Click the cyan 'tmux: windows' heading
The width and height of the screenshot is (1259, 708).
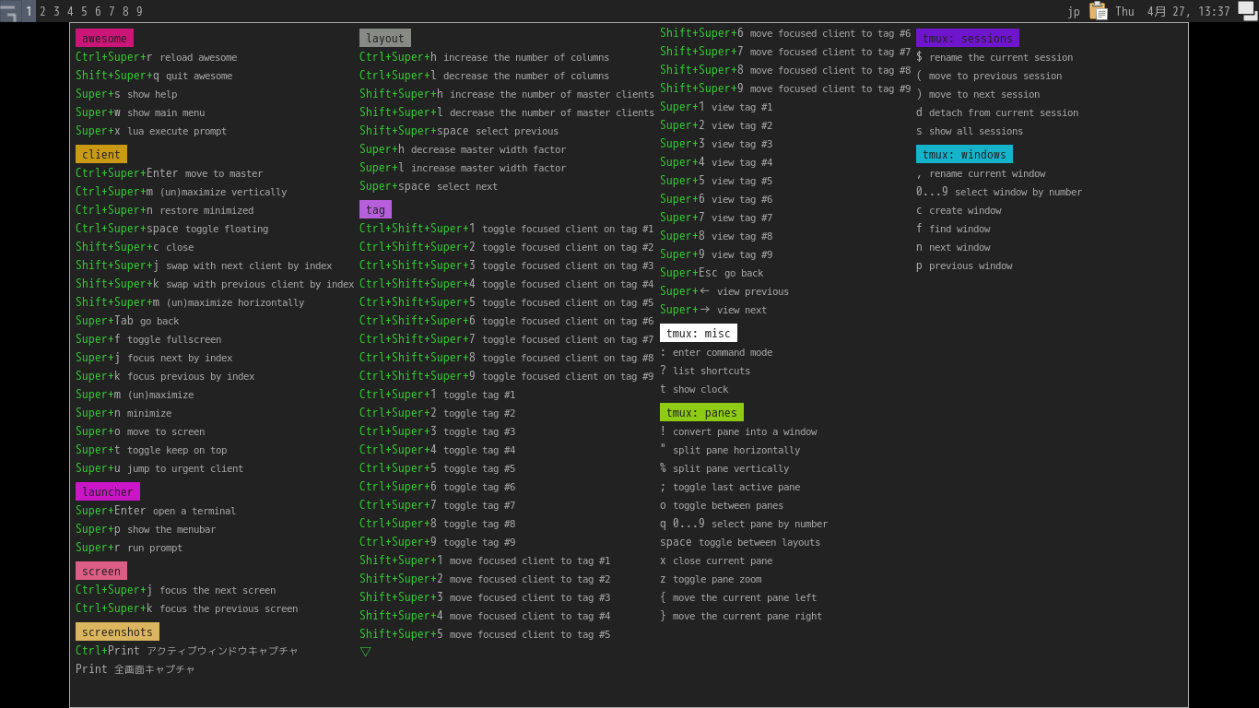(x=964, y=154)
